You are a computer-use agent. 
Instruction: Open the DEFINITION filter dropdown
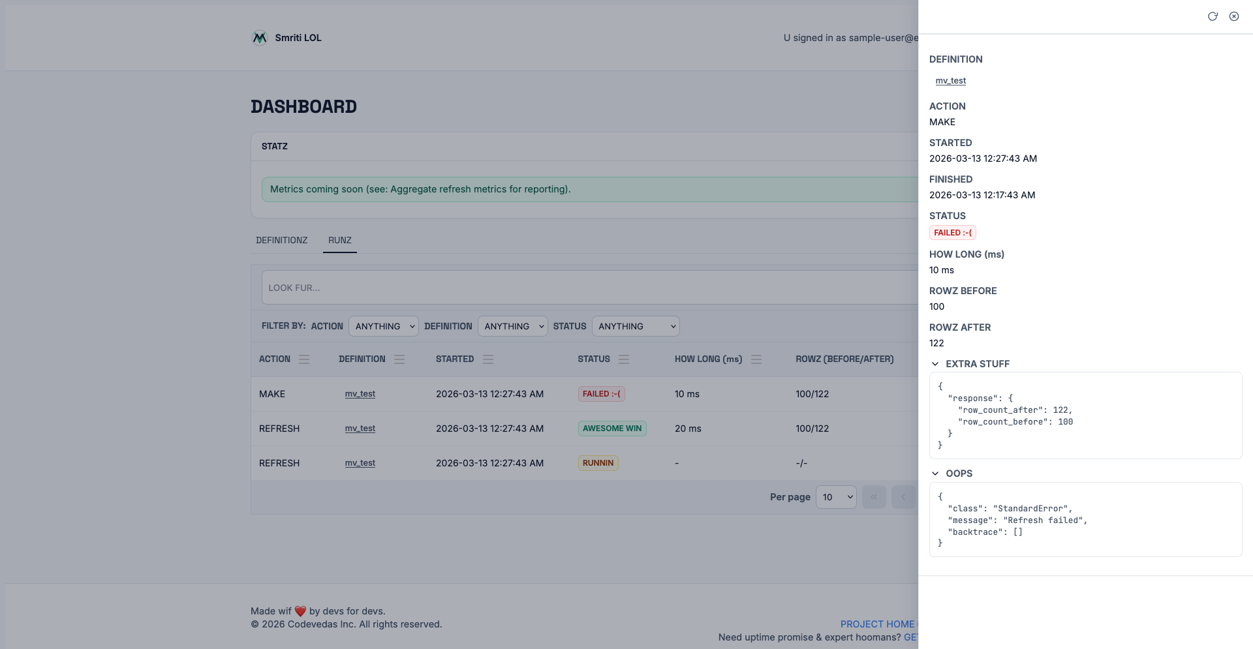pos(512,326)
